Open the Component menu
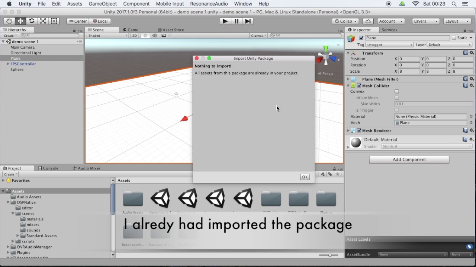 [136, 4]
